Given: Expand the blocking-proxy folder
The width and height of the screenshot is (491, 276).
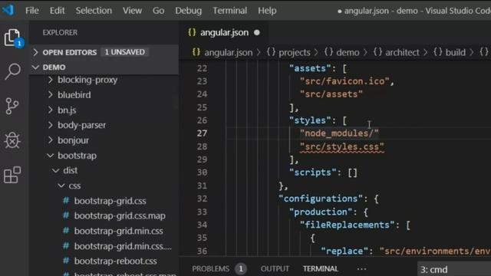Looking at the screenshot, I should coord(51,80).
